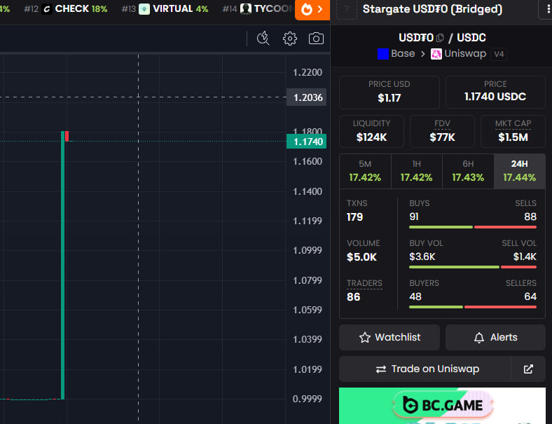Click the quick search lightning icon

coord(263,39)
